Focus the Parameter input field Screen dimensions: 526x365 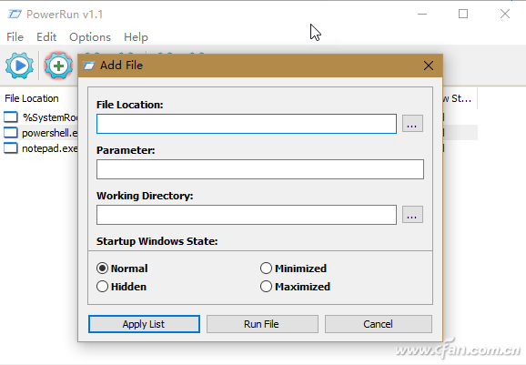point(260,169)
